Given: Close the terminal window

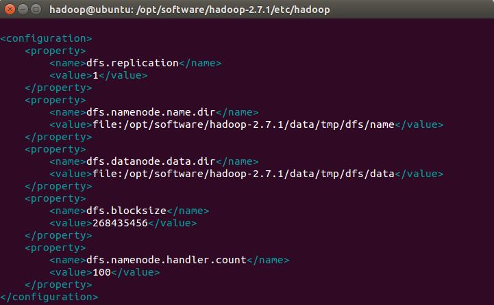Looking at the screenshot, I should tap(10, 10).
